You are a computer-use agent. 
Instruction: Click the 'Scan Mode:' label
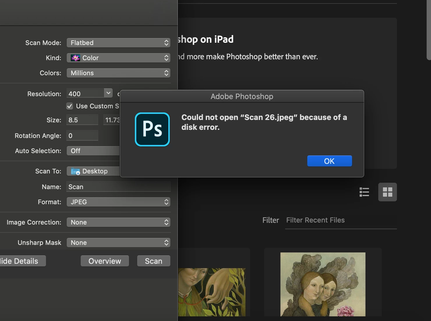tap(43, 43)
